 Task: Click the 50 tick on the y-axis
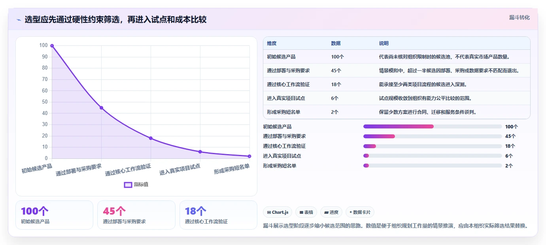coord(45,102)
